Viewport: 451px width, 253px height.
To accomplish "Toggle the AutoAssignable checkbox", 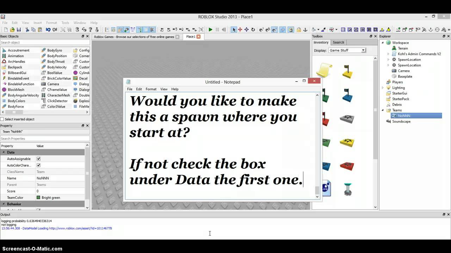I will click(x=38, y=159).
